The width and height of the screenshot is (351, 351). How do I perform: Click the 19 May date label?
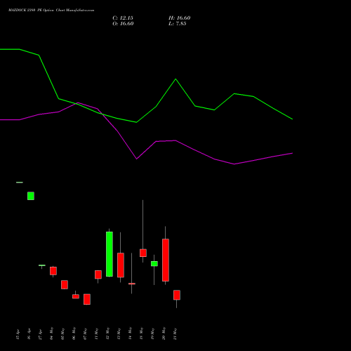click(x=152, y=333)
